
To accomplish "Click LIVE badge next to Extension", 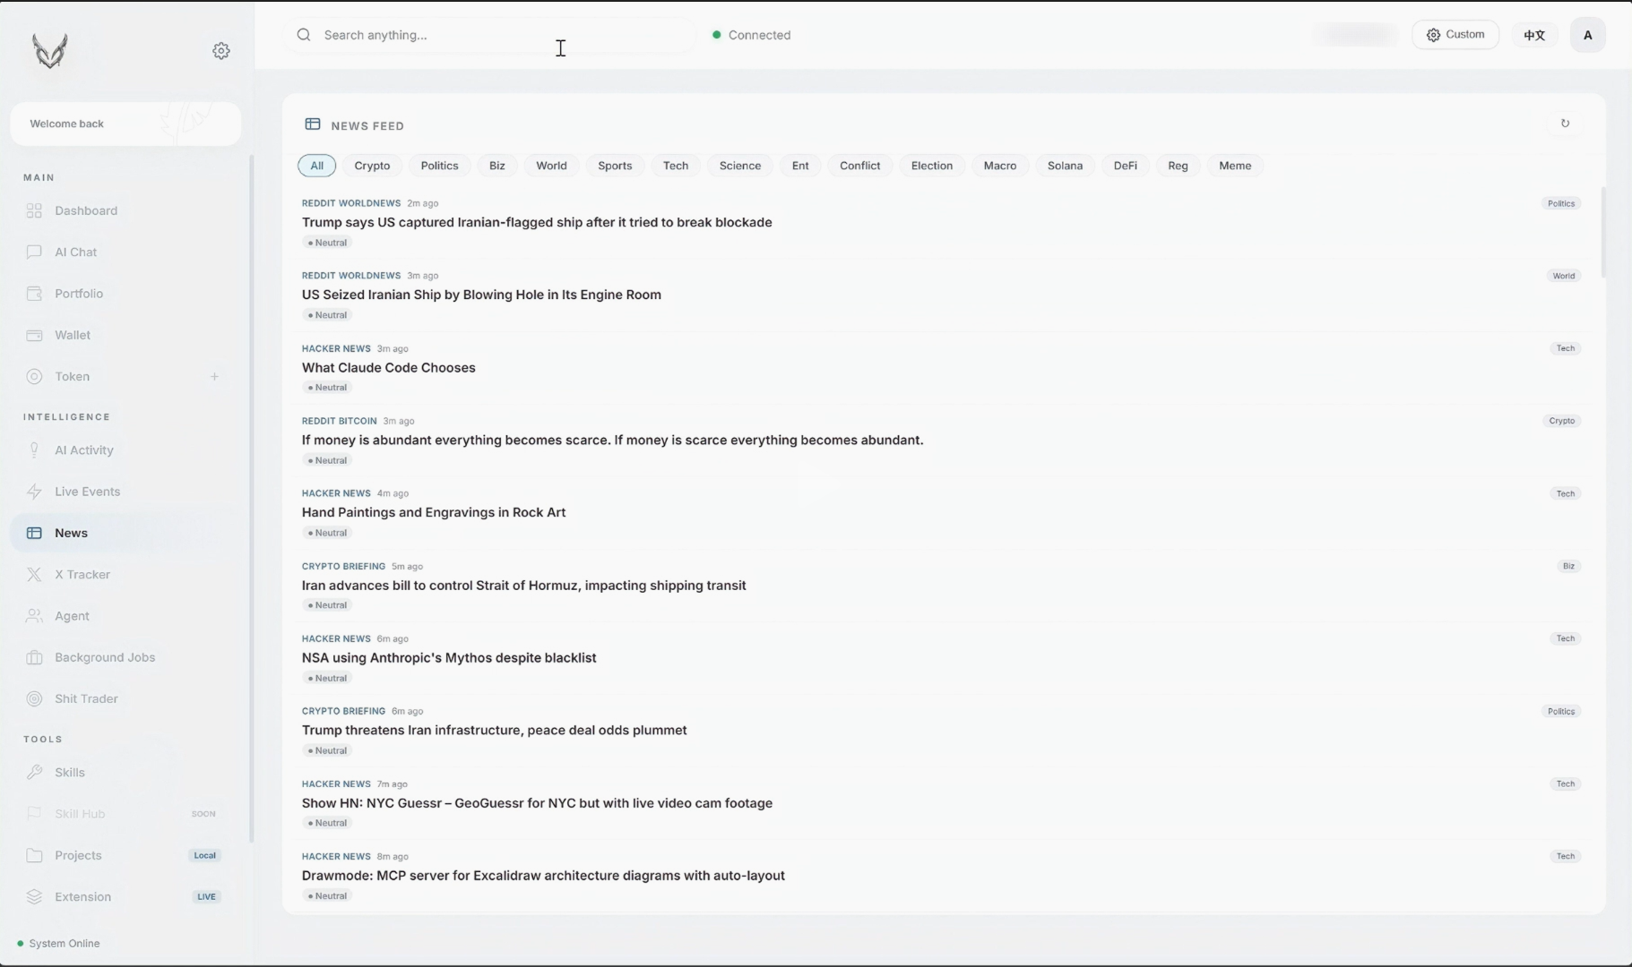I will [206, 896].
